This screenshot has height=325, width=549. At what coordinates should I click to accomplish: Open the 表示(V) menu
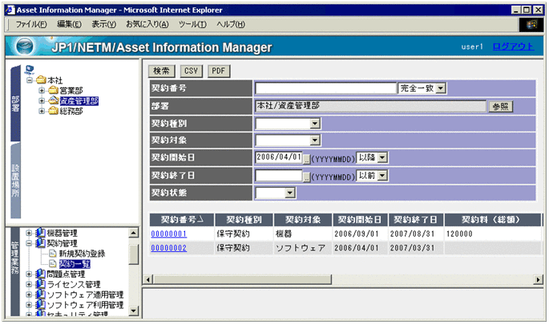pos(103,24)
